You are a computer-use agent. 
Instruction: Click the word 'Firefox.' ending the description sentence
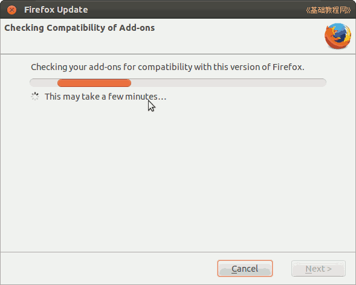tap(288, 67)
